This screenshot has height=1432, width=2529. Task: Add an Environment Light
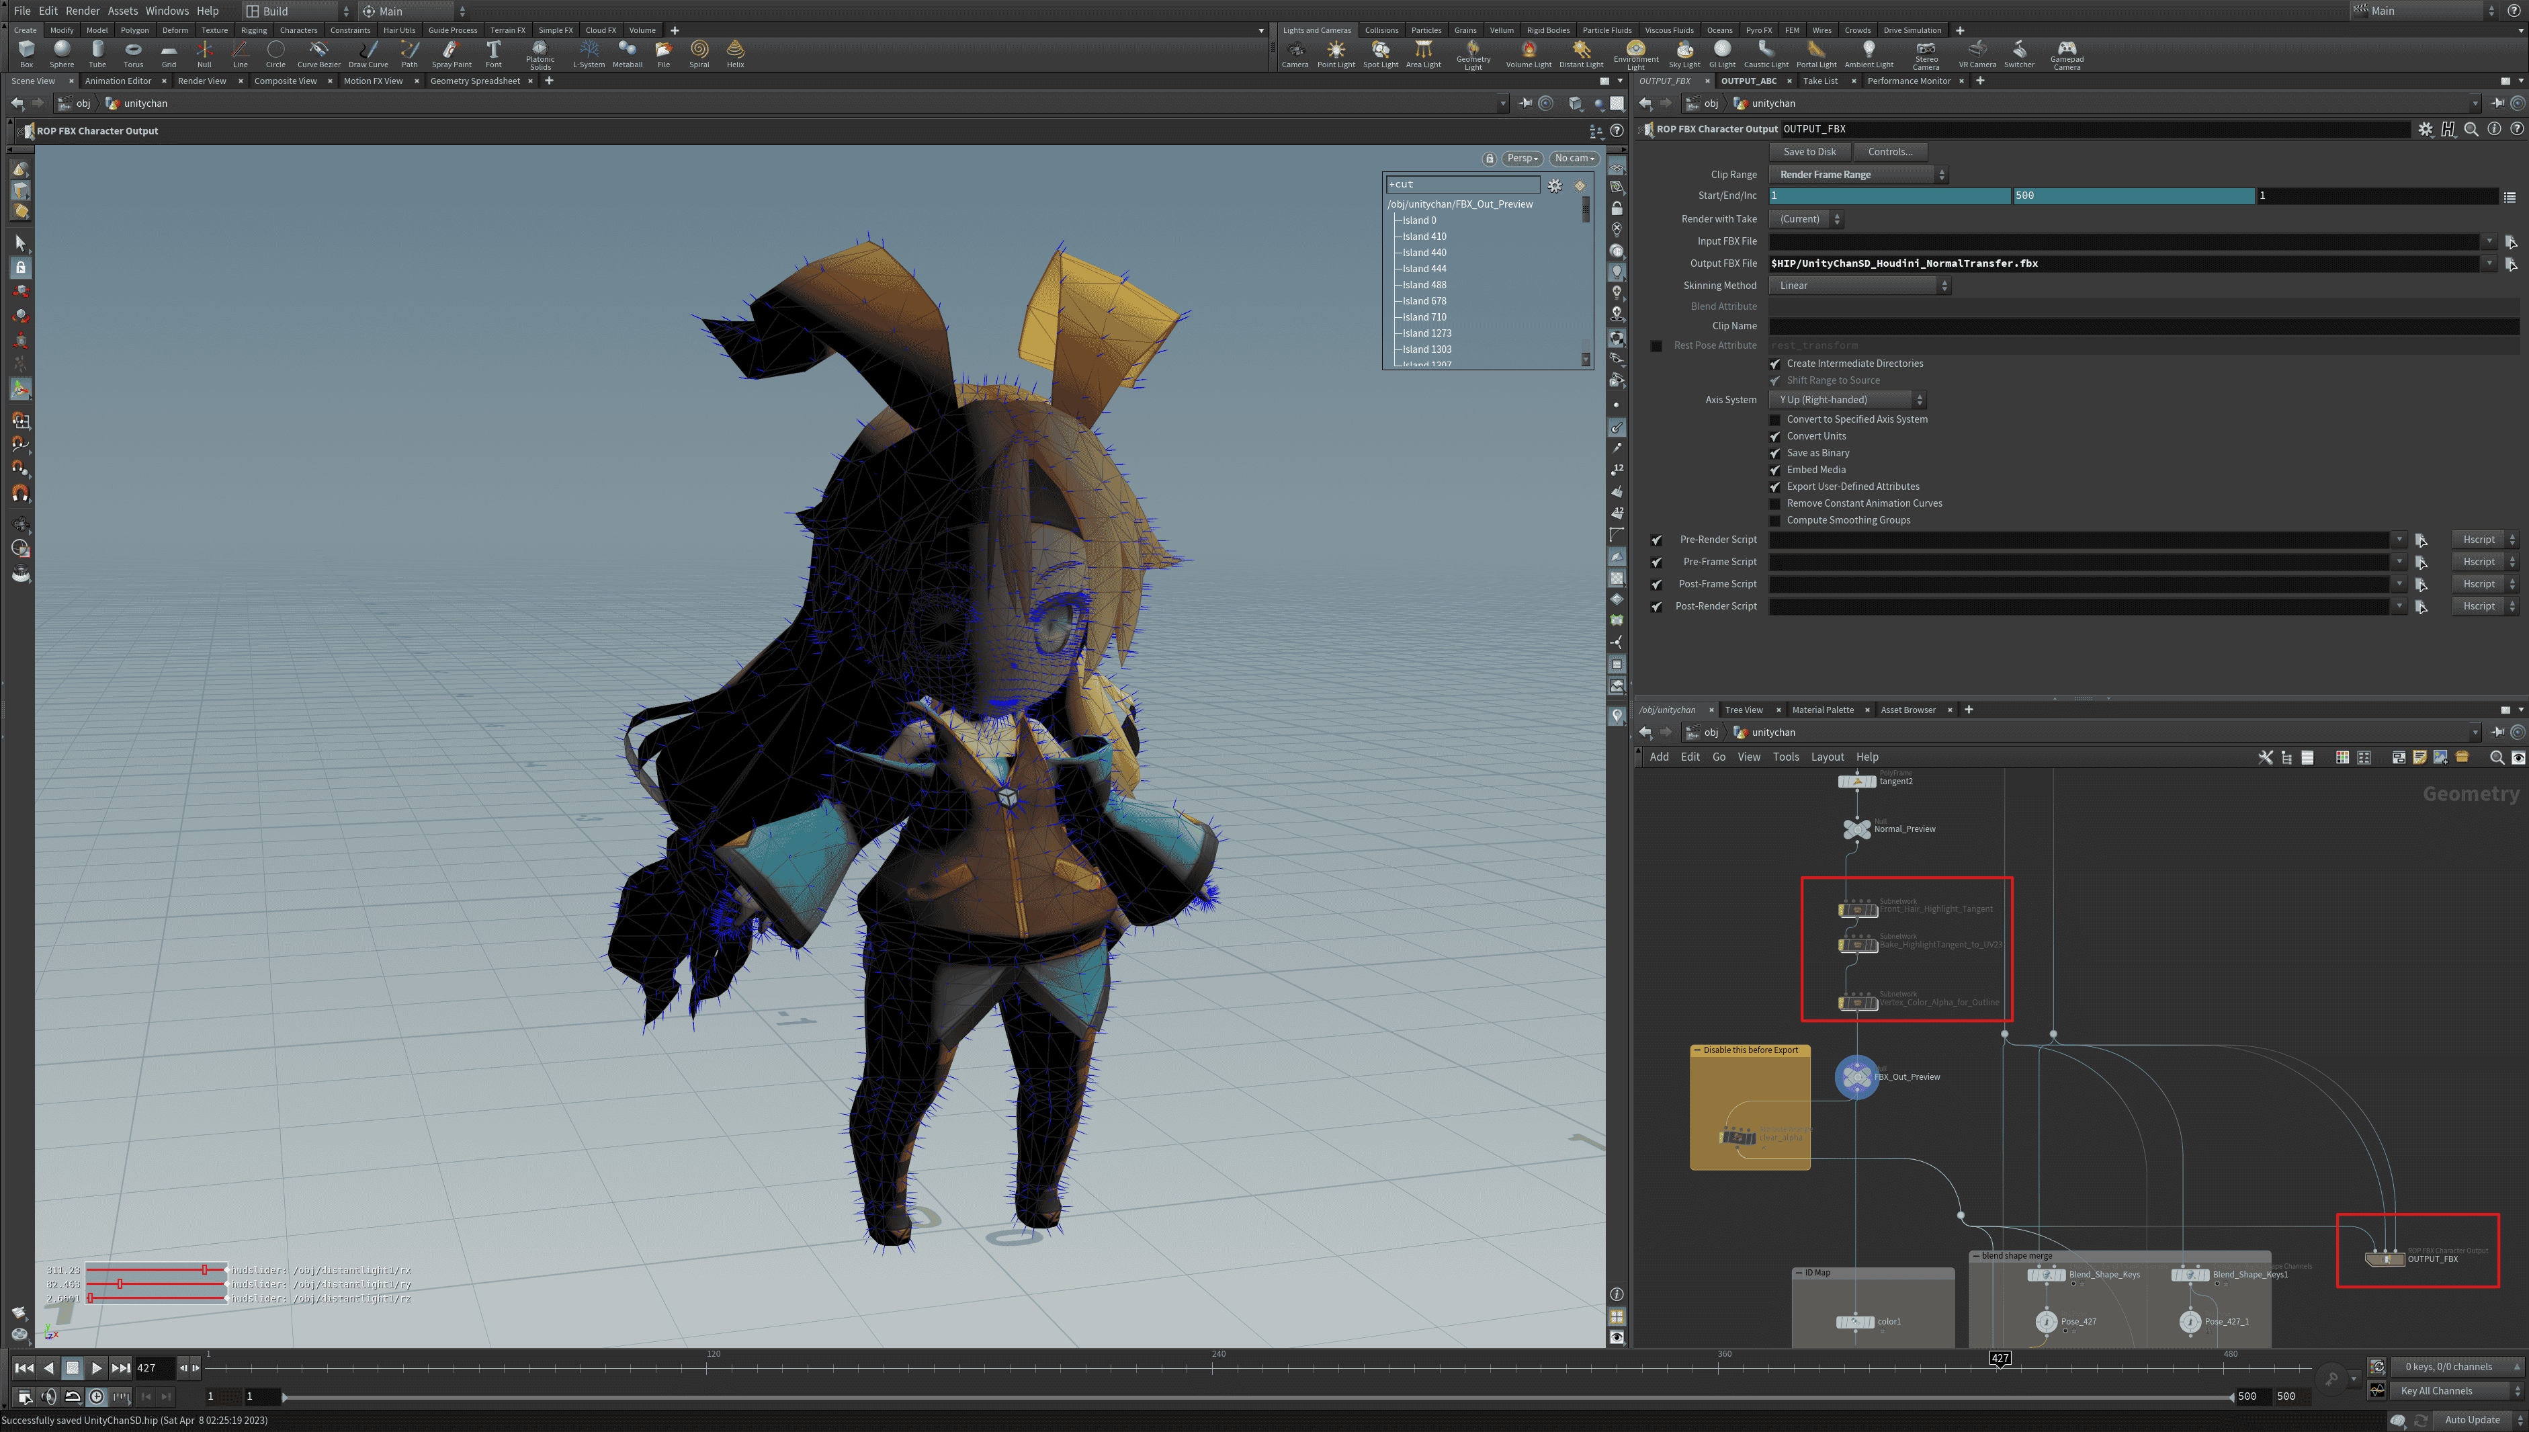pyautogui.click(x=1635, y=55)
